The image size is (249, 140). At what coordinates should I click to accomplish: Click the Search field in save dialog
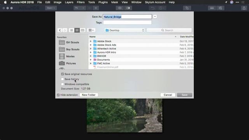[x=169, y=30]
